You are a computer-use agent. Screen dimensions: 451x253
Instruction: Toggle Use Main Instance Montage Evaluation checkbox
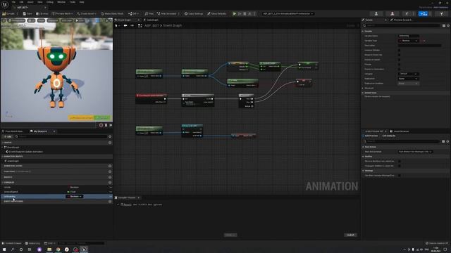click(x=400, y=175)
